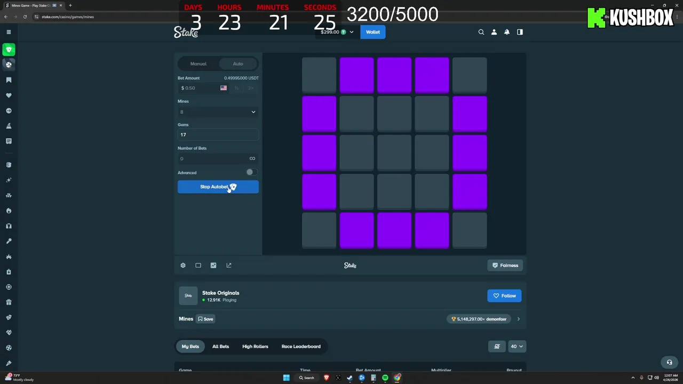Click the Stop Autobet button
Viewport: 683px width, 384px height.
tap(218, 187)
